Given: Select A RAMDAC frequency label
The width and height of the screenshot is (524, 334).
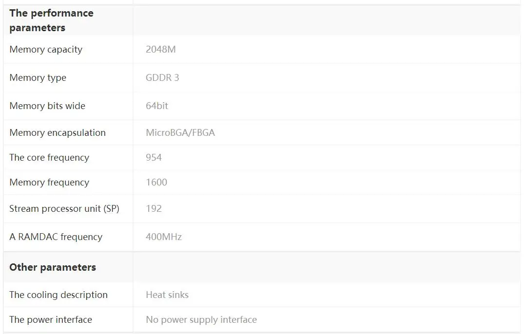Looking at the screenshot, I should (x=56, y=237).
